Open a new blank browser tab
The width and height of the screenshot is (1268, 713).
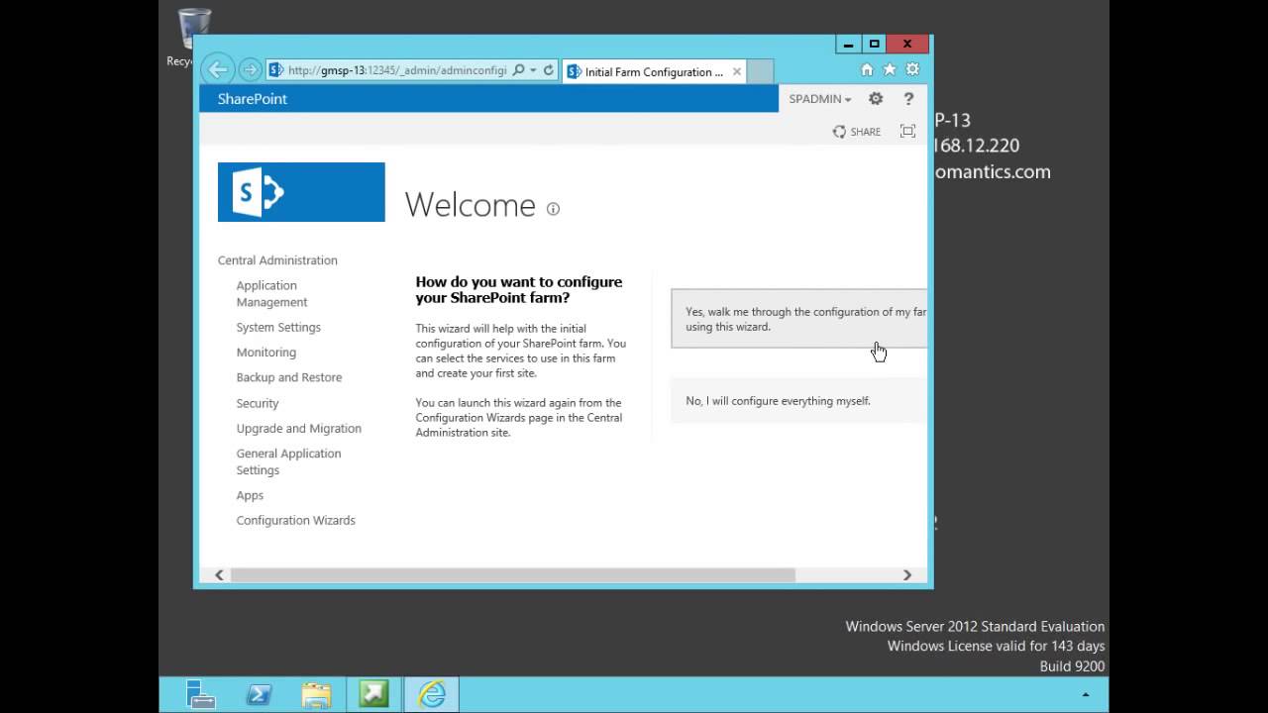coord(760,71)
